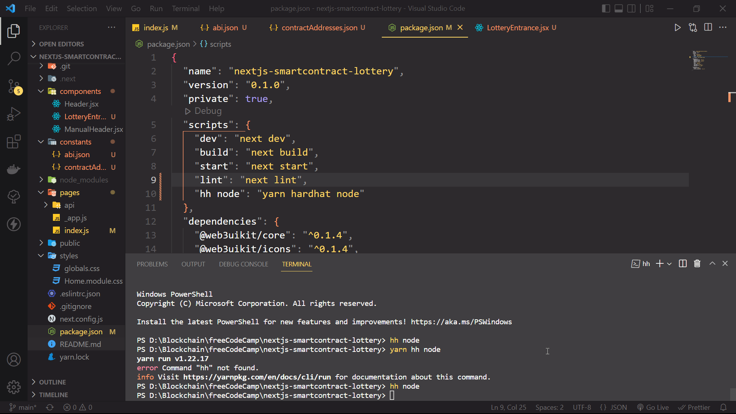
Task: Open the Extensions view
Action: pyautogui.click(x=14, y=141)
